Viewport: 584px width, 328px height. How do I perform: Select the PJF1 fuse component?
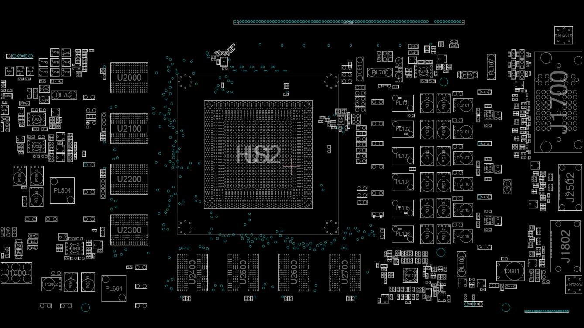coord(467,75)
